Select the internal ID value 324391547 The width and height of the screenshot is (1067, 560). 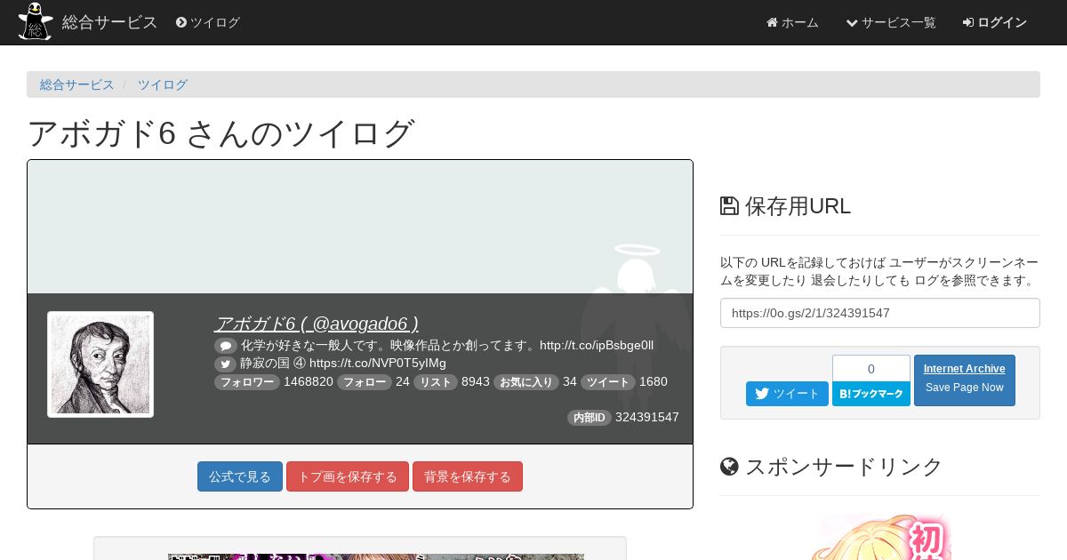(x=647, y=417)
